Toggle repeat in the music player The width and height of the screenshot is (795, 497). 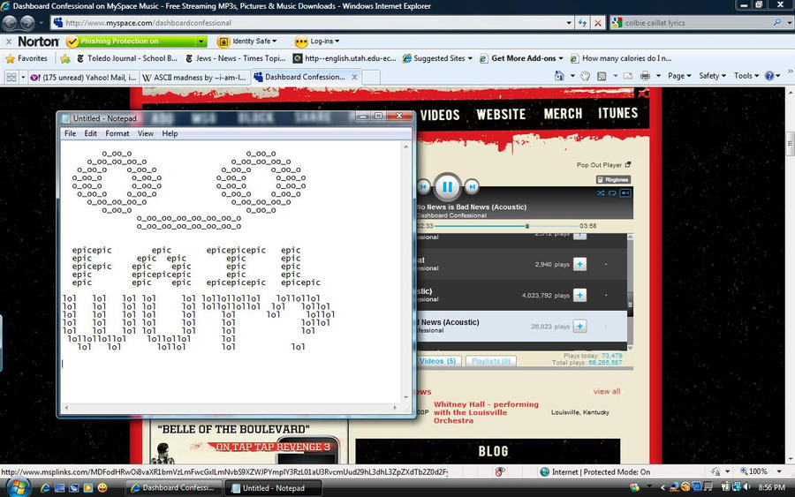[612, 193]
